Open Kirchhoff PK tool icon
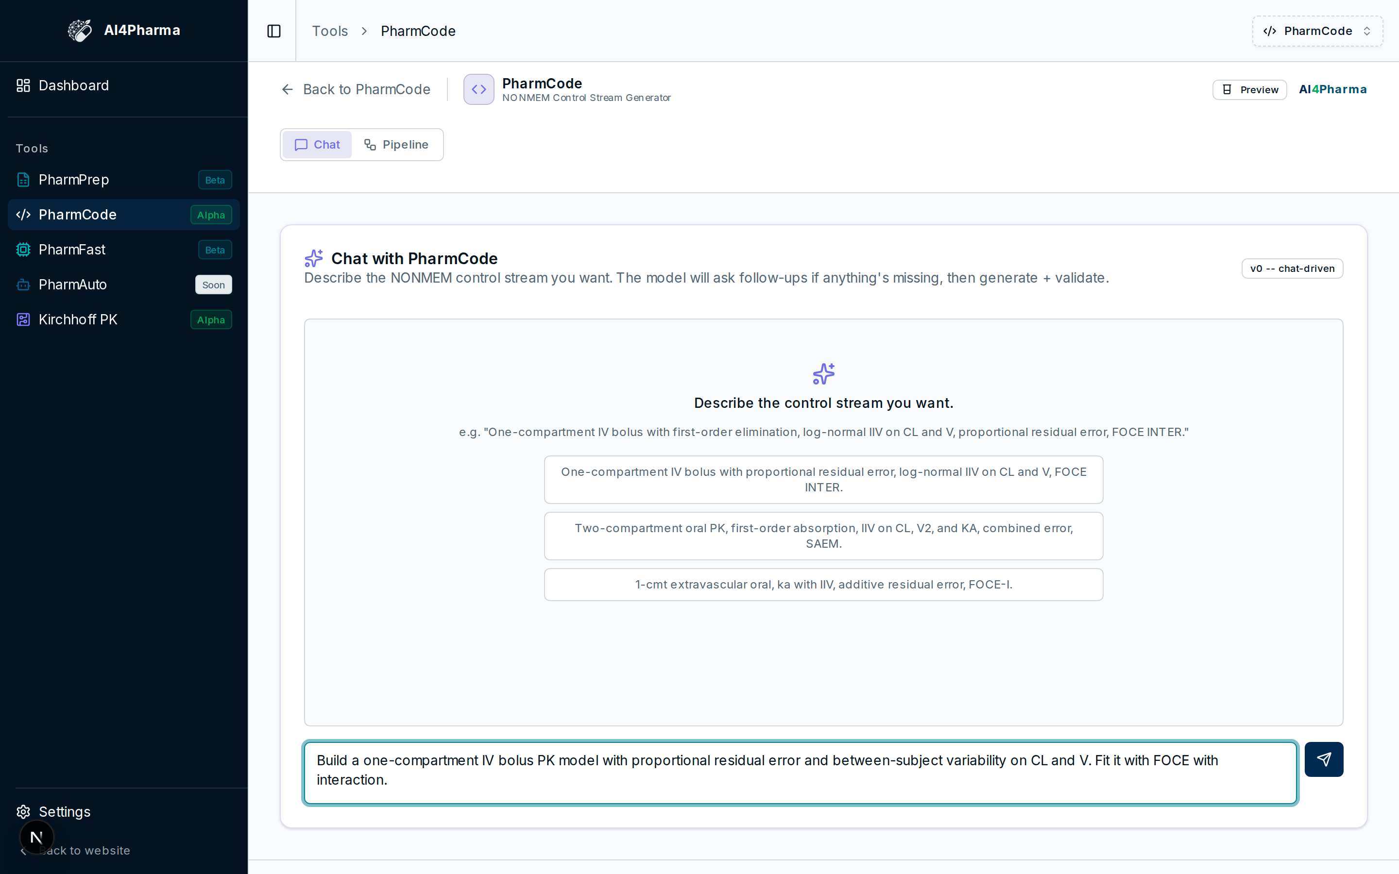The image size is (1399, 874). coord(23,319)
